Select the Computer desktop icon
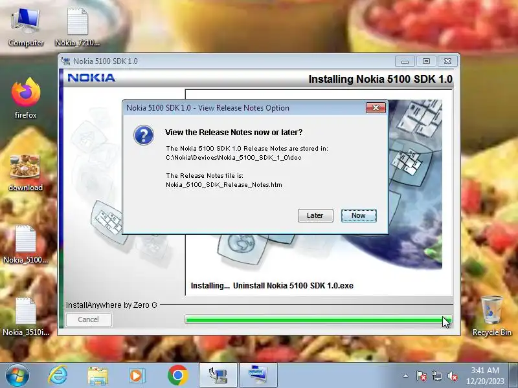 pyautogui.click(x=26, y=28)
